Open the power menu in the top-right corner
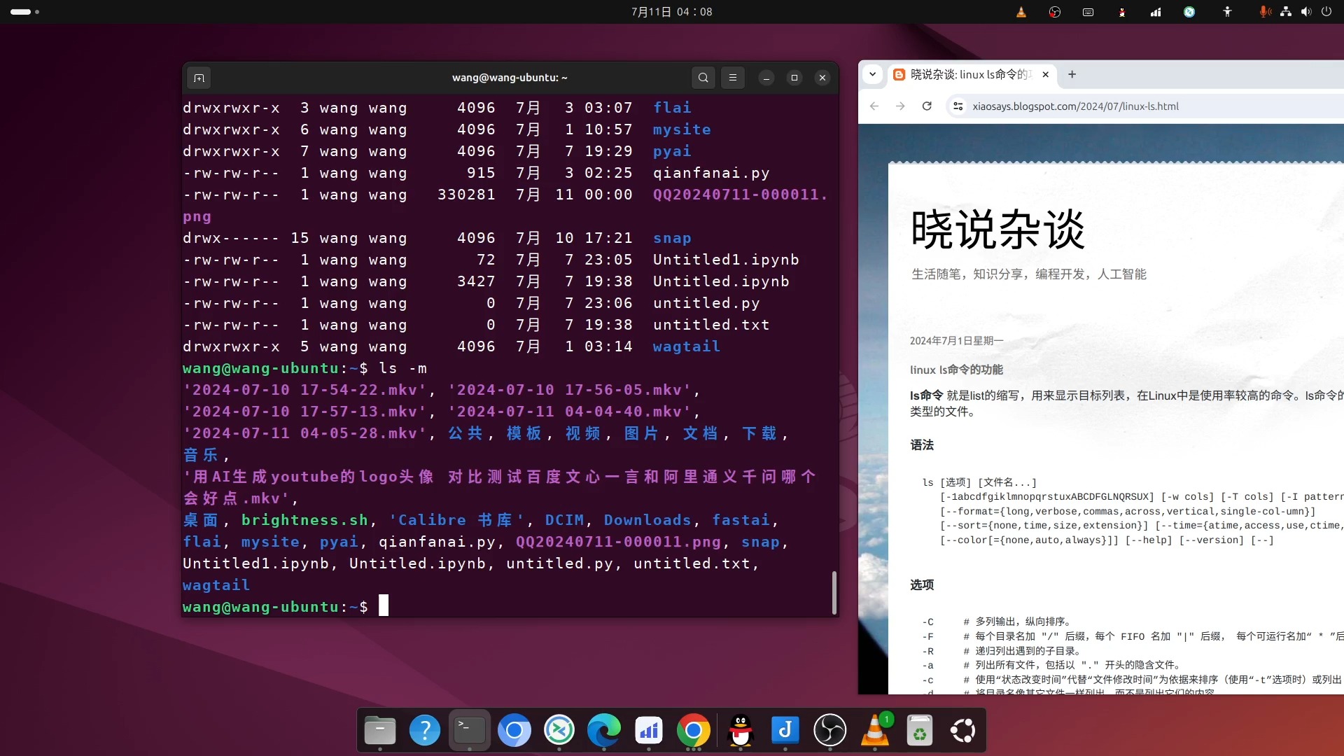Viewport: 1344px width, 756px height. point(1327,12)
